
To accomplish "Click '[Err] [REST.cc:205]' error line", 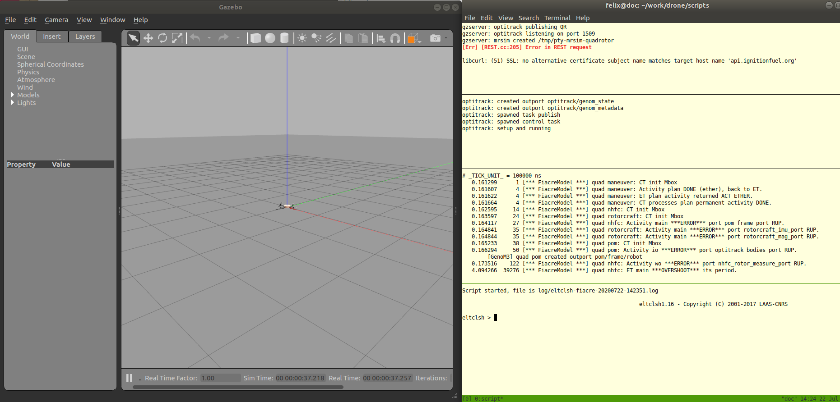I will pyautogui.click(x=527, y=47).
